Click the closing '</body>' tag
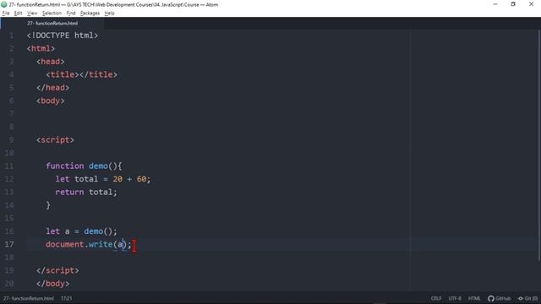Viewport: 541px width, 304px height. [x=52, y=284]
